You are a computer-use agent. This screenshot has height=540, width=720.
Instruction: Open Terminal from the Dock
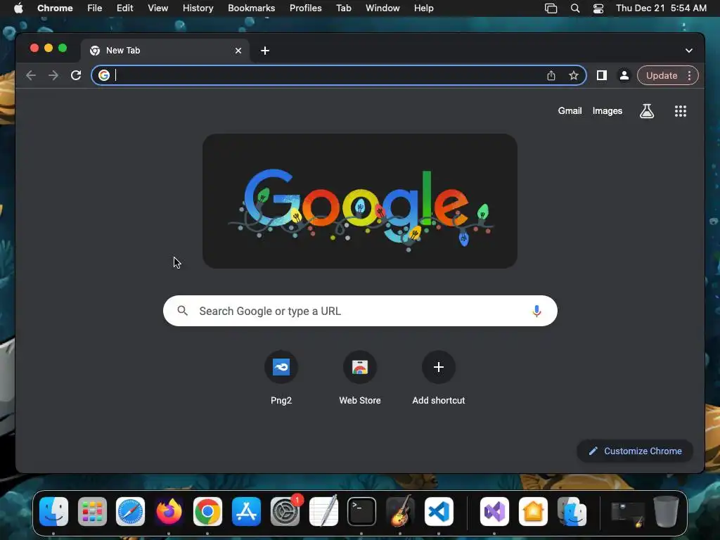361,512
